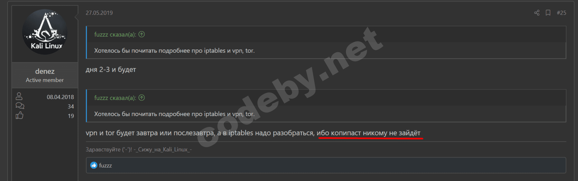Open fuzzz in the likes bar
This screenshot has height=181, width=578.
point(105,165)
